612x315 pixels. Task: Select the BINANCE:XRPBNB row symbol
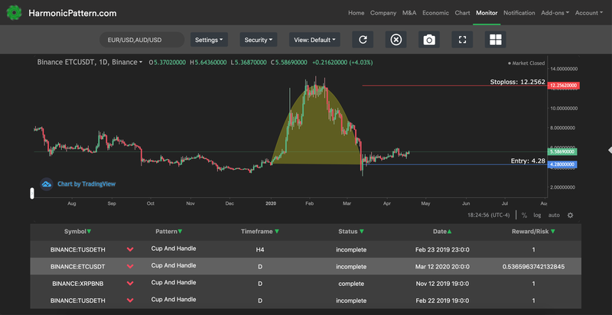tap(78, 284)
